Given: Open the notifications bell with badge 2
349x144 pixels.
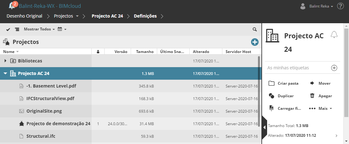Looking at the screenshot, I should coord(13,5).
